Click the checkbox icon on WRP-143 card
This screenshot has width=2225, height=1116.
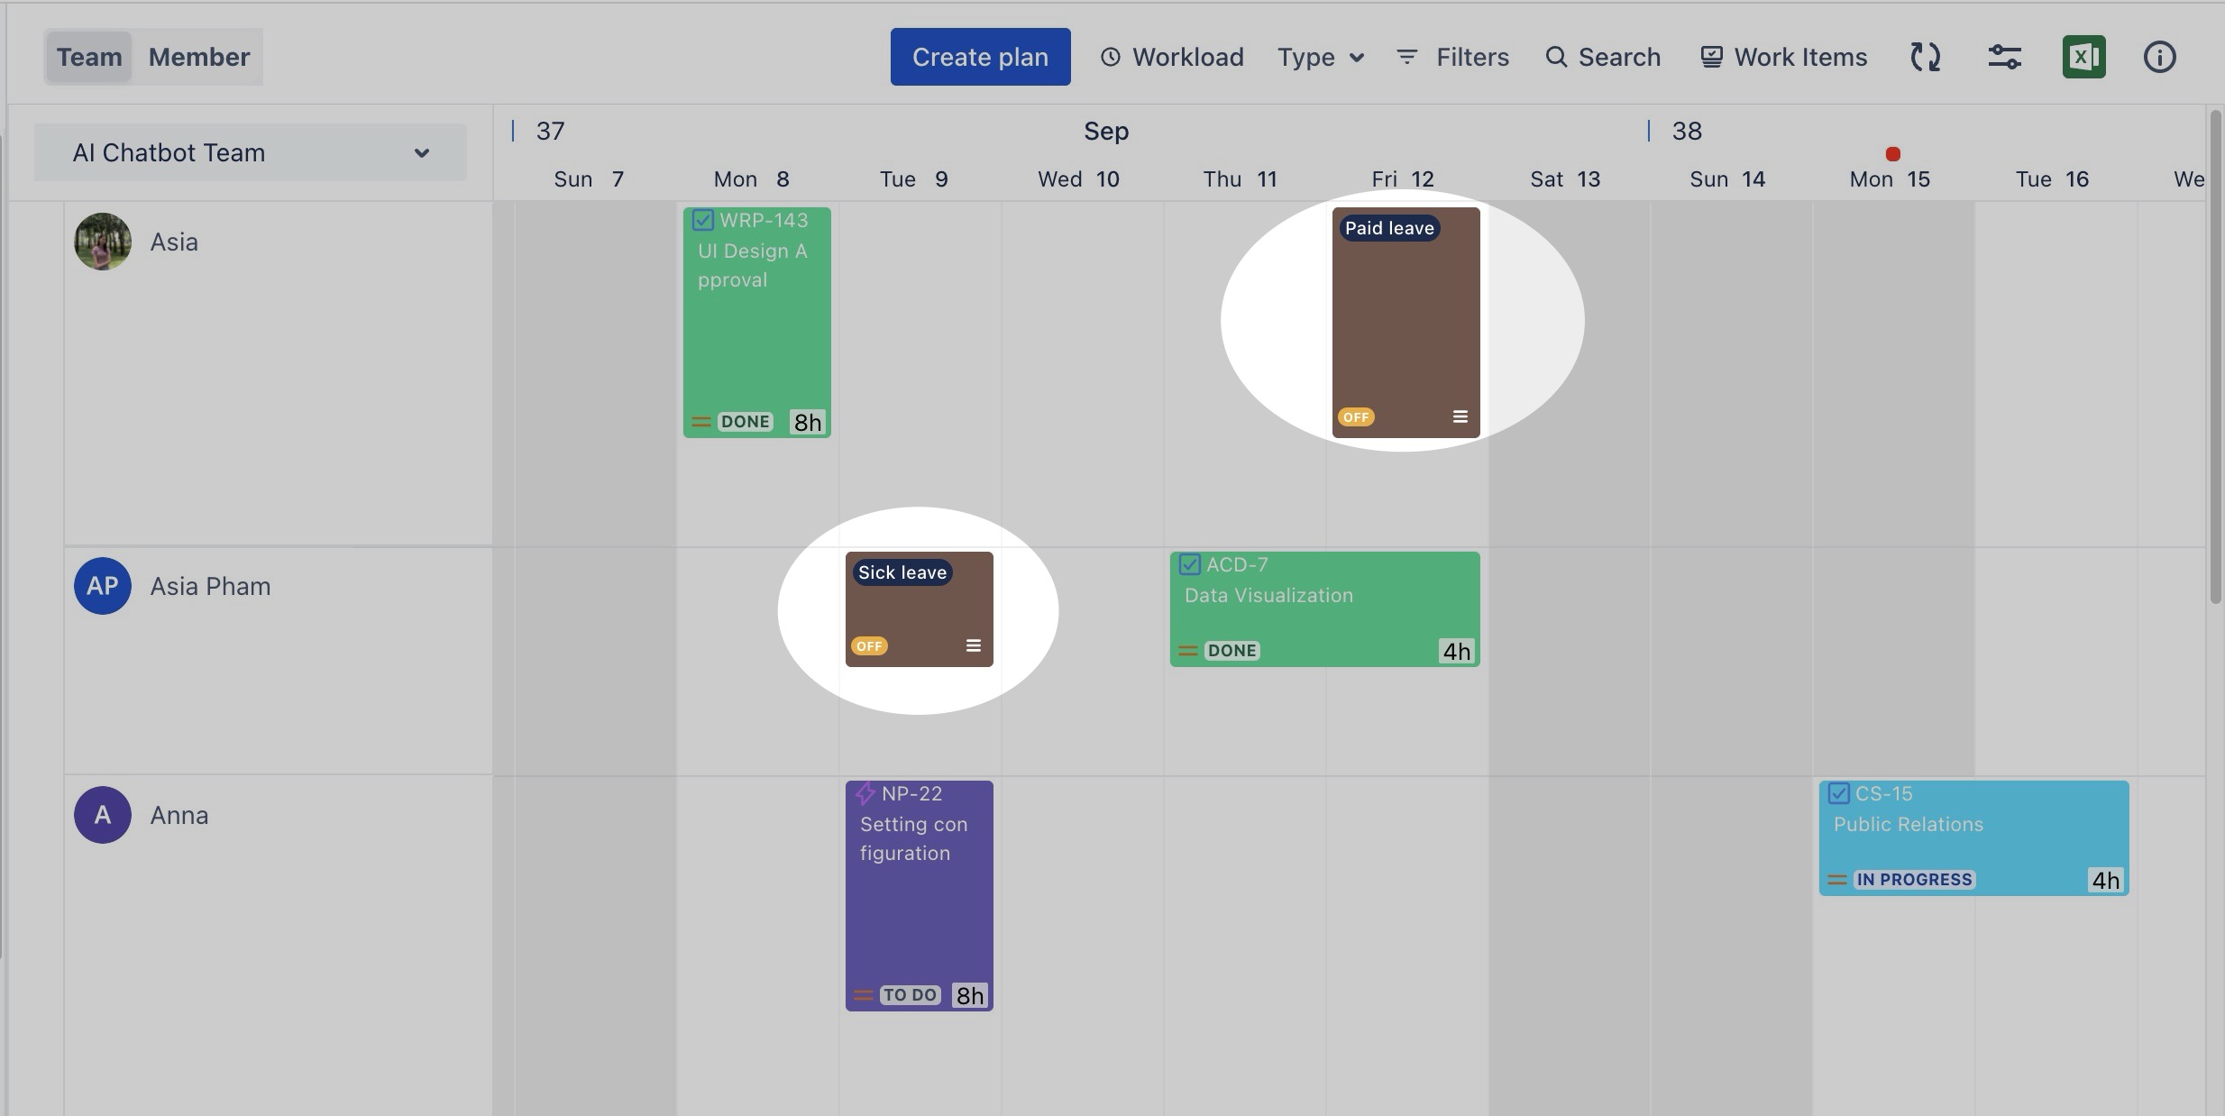(x=703, y=220)
